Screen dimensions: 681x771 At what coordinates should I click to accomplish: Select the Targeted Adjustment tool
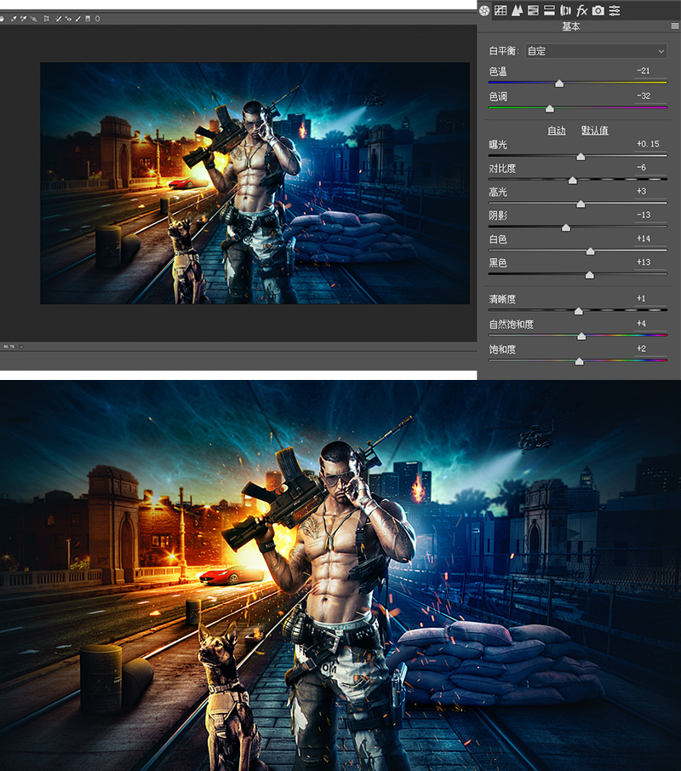tap(33, 19)
